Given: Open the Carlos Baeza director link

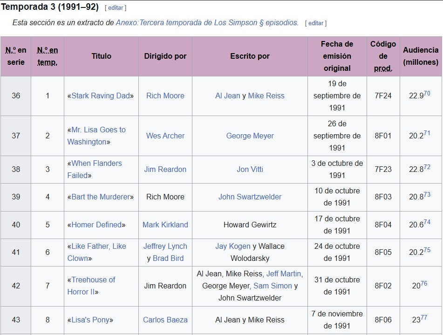Looking at the screenshot, I should tap(165, 320).
